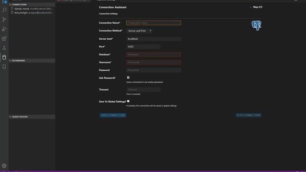306x172 pixels.
Task: Select django_mysql connection in the list
Action: click(x=32, y=9)
